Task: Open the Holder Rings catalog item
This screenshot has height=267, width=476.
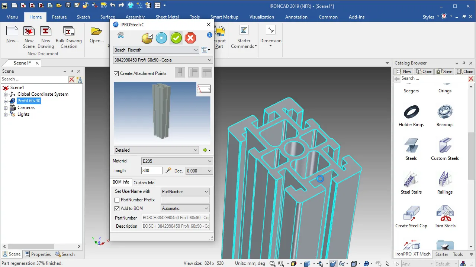Action: pos(411,116)
